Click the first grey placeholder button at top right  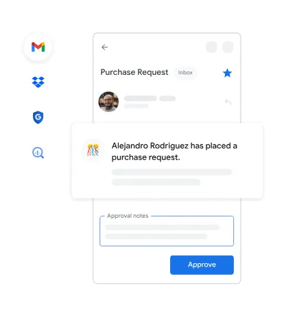click(211, 47)
